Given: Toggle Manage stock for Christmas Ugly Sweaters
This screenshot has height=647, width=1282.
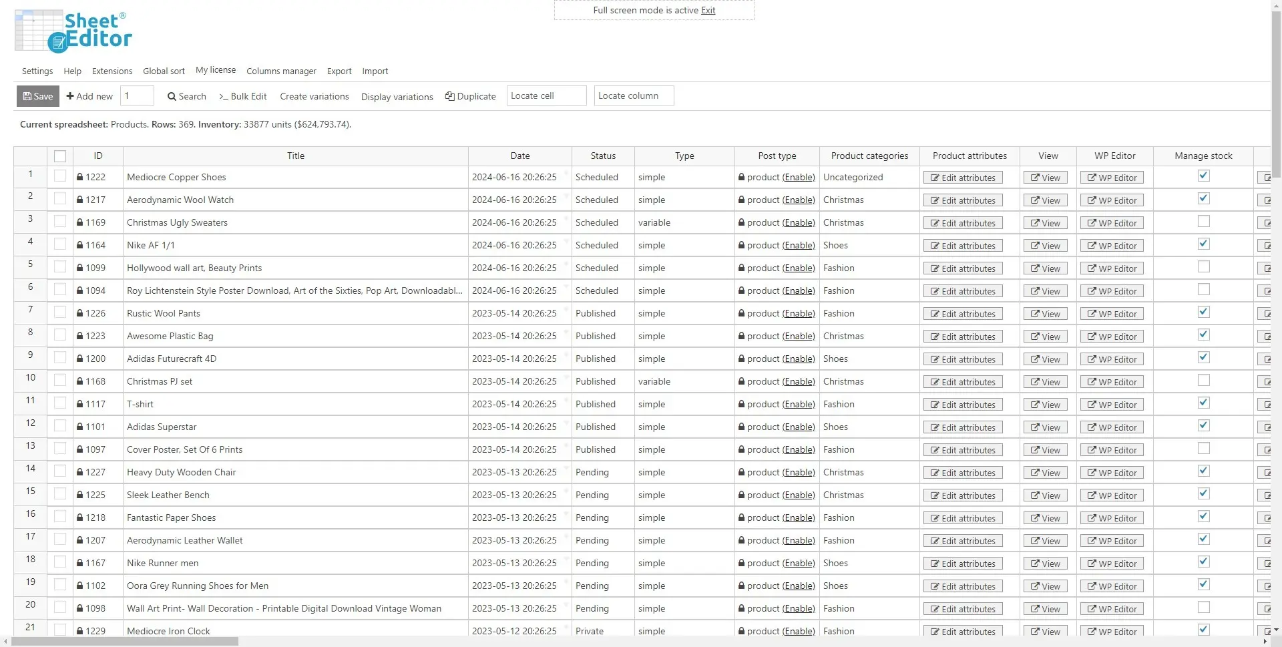Looking at the screenshot, I should click(1203, 221).
